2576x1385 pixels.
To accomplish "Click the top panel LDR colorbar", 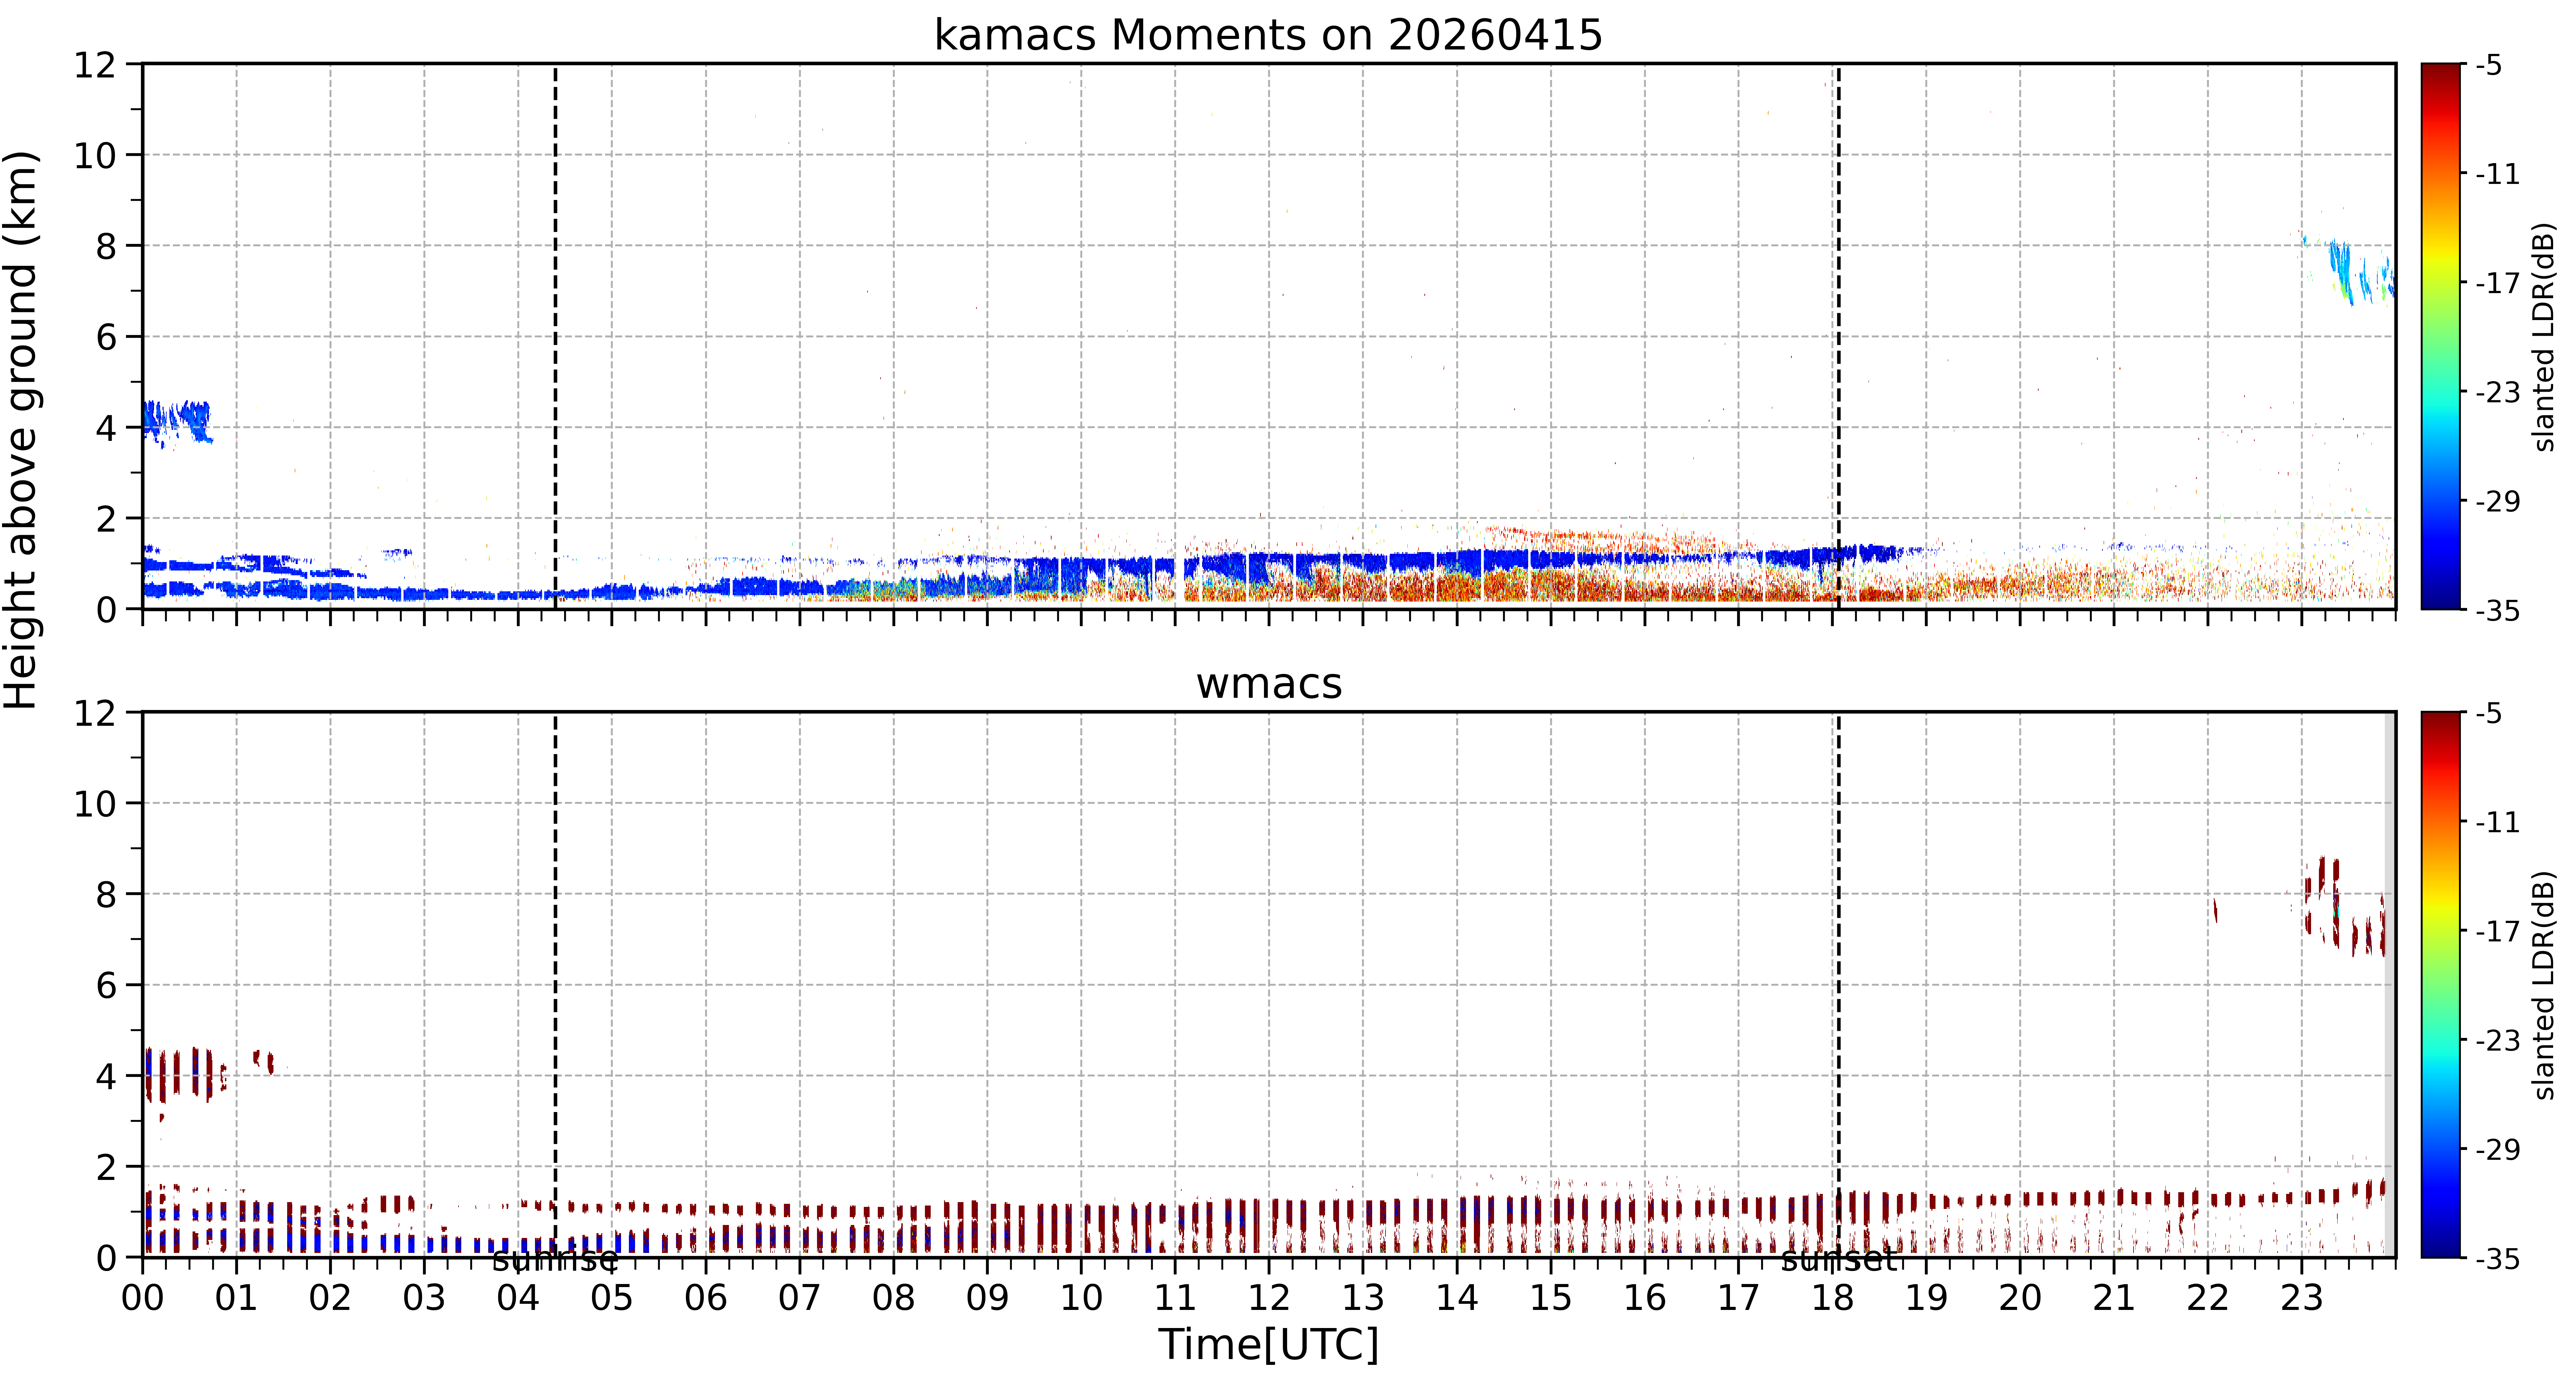I will coord(2441,337).
